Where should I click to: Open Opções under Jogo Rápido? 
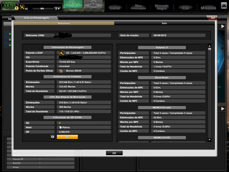click(x=73, y=10)
